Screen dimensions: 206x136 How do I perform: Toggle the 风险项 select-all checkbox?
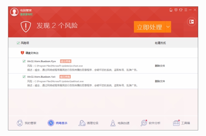[18, 43]
